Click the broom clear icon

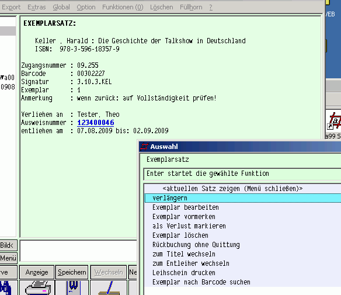click(x=109, y=288)
